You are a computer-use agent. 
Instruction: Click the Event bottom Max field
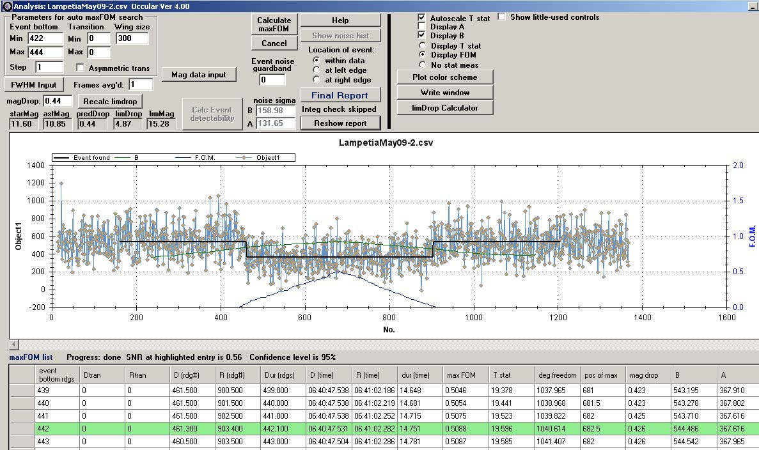(x=45, y=52)
